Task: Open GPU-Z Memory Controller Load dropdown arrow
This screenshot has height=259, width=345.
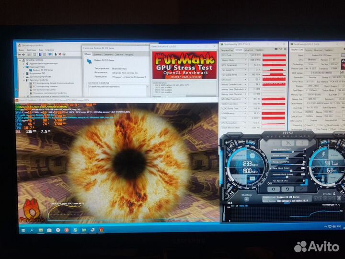Action: coord(245,84)
